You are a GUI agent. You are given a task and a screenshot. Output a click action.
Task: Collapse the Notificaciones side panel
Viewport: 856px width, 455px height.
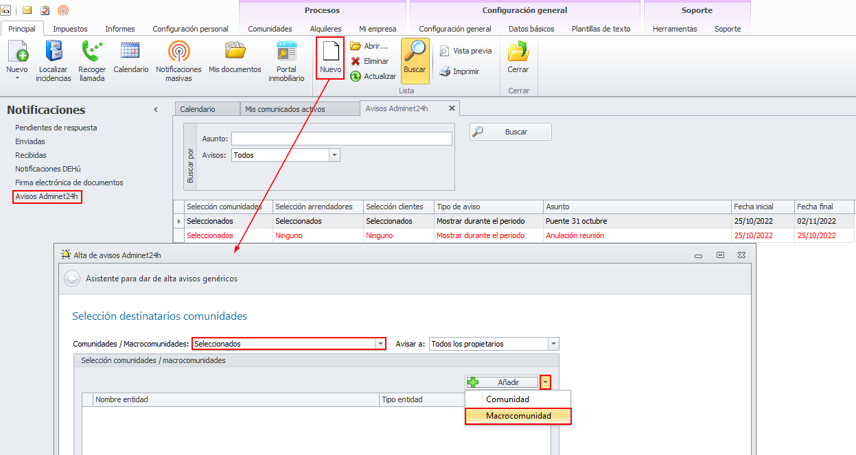[156, 110]
